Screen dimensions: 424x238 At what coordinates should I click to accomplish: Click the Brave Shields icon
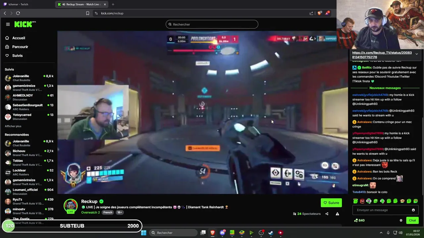point(319,13)
